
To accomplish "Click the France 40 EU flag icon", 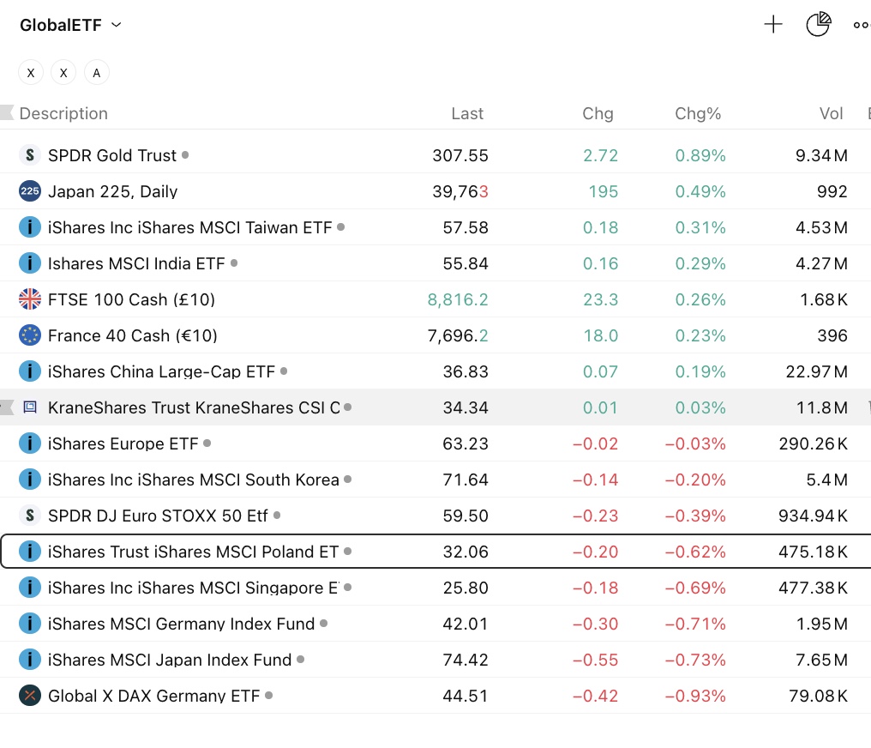I will pyautogui.click(x=30, y=335).
